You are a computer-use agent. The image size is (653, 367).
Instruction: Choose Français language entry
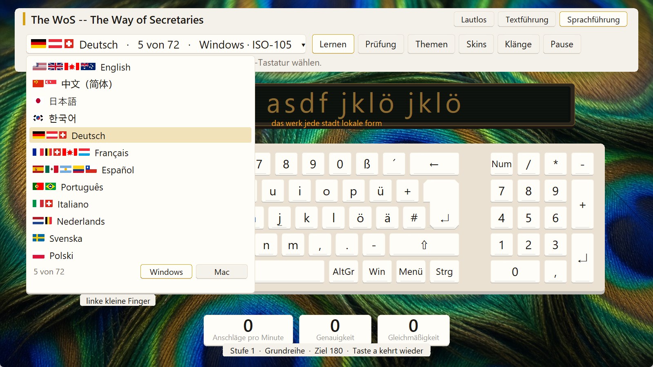click(x=140, y=153)
